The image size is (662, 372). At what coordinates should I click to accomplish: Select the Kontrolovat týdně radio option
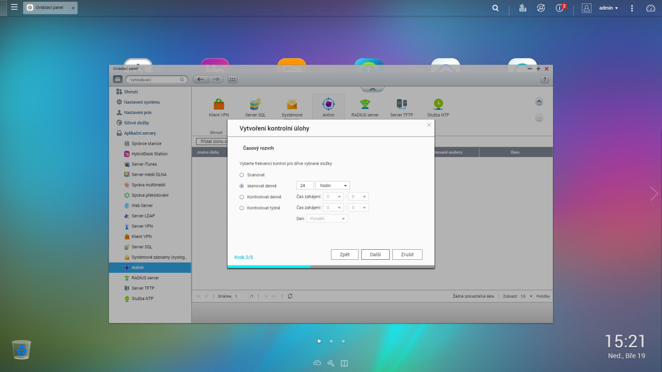(242, 208)
